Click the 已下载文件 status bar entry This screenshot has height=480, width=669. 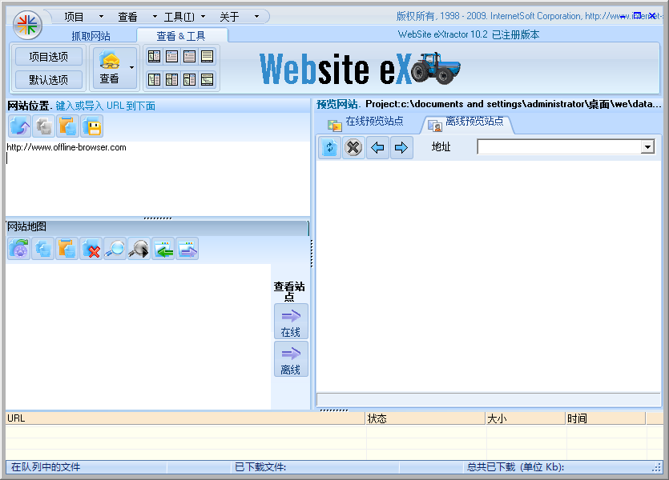coord(260,467)
